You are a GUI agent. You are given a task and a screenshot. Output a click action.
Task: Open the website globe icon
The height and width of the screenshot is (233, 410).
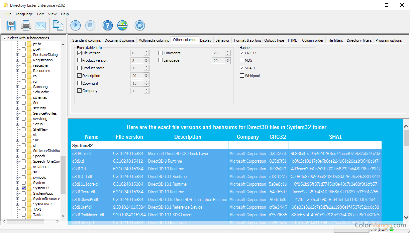click(x=122, y=25)
